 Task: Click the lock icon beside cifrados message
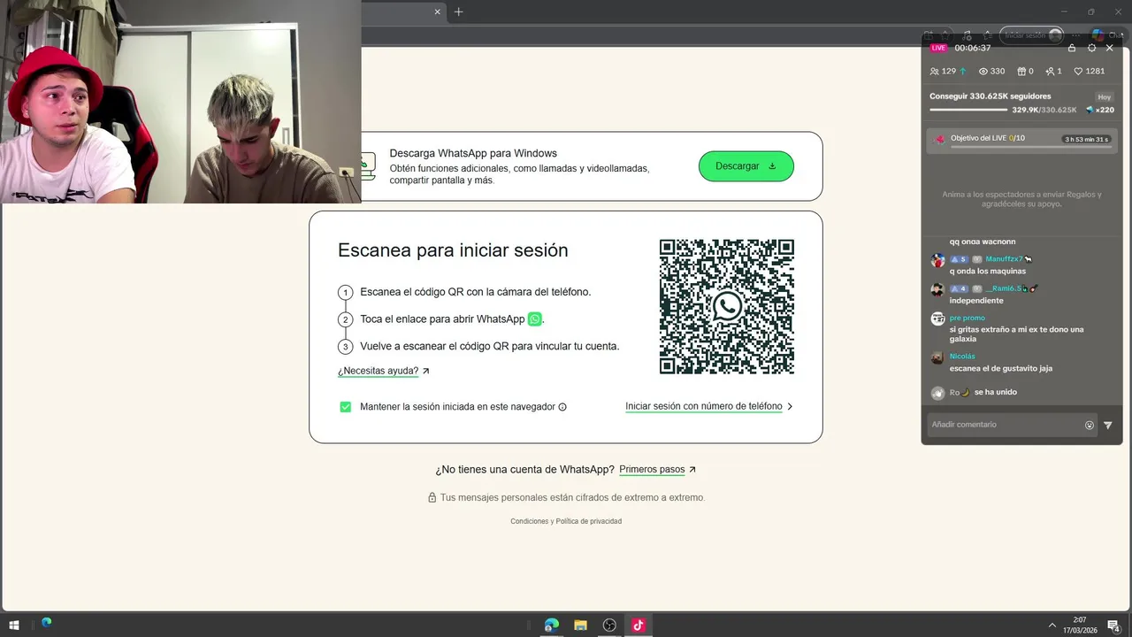point(432,497)
